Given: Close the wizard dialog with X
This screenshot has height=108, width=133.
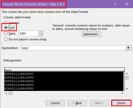Looking at the screenshot, I should [127, 4].
